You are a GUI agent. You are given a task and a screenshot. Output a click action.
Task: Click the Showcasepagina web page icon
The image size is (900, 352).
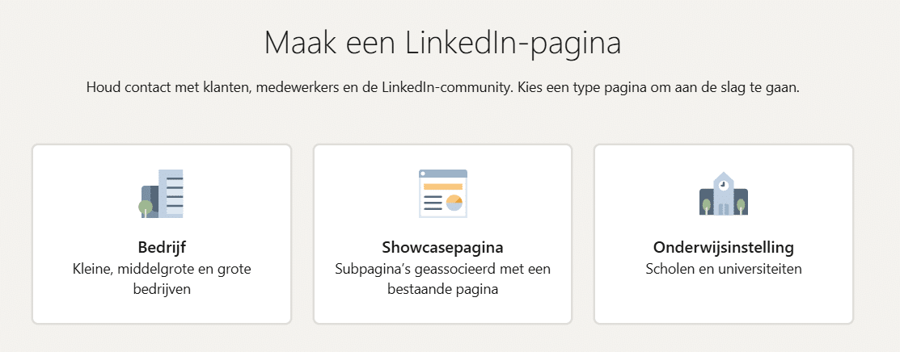pyautogui.click(x=442, y=194)
